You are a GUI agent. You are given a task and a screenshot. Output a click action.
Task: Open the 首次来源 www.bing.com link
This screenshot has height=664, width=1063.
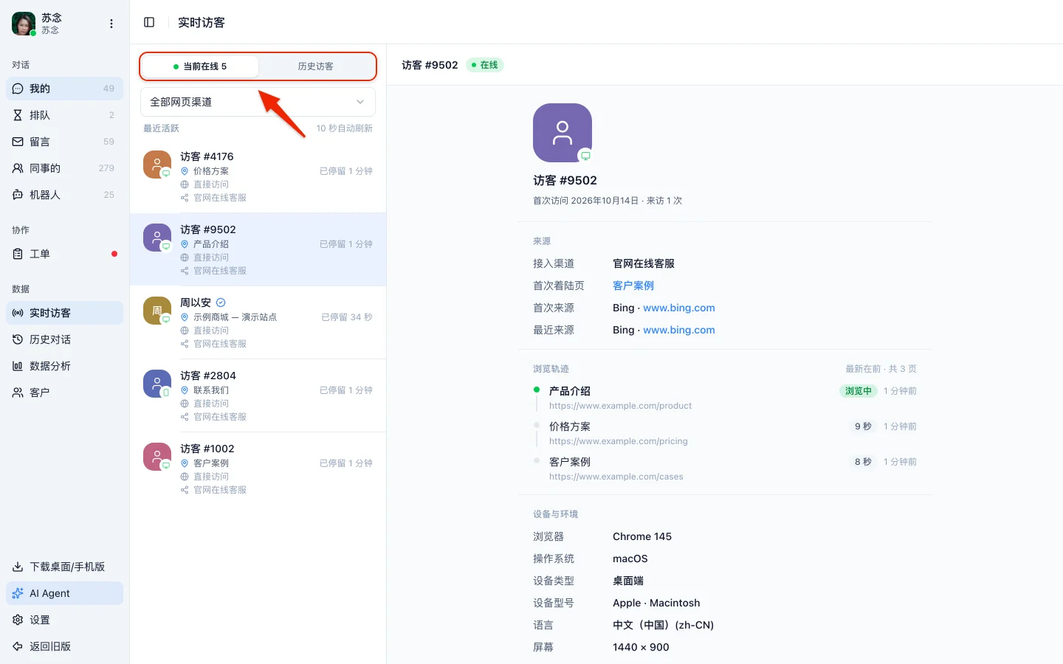point(679,308)
